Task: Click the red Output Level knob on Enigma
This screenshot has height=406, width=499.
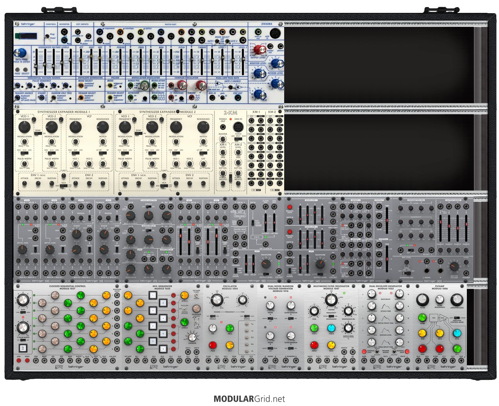Action: (x=260, y=50)
